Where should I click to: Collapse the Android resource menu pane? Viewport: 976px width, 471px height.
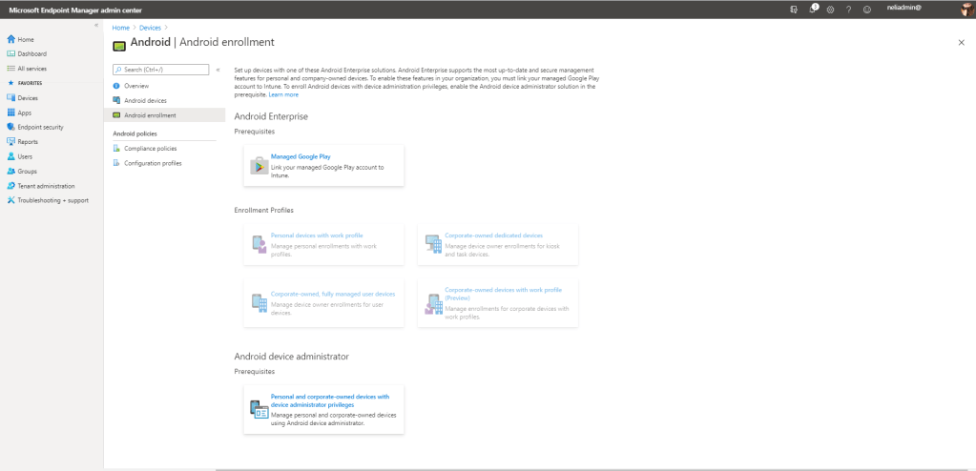click(x=218, y=70)
